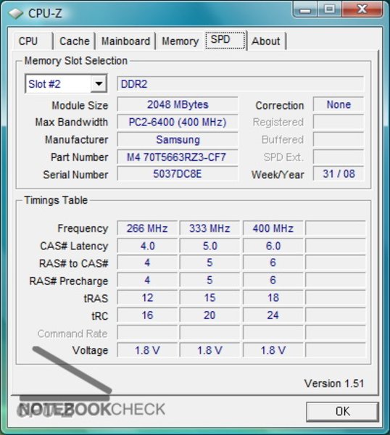Select the SPD tab
Screen dimensions: 390x435
[225, 40]
